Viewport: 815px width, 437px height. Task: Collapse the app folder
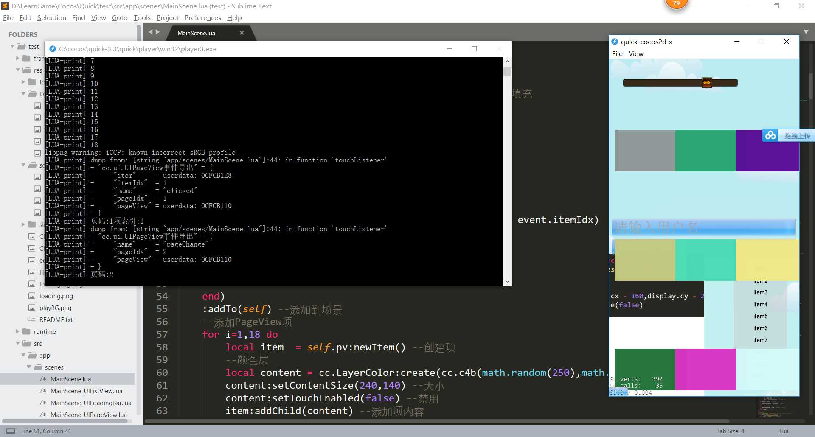(23, 355)
